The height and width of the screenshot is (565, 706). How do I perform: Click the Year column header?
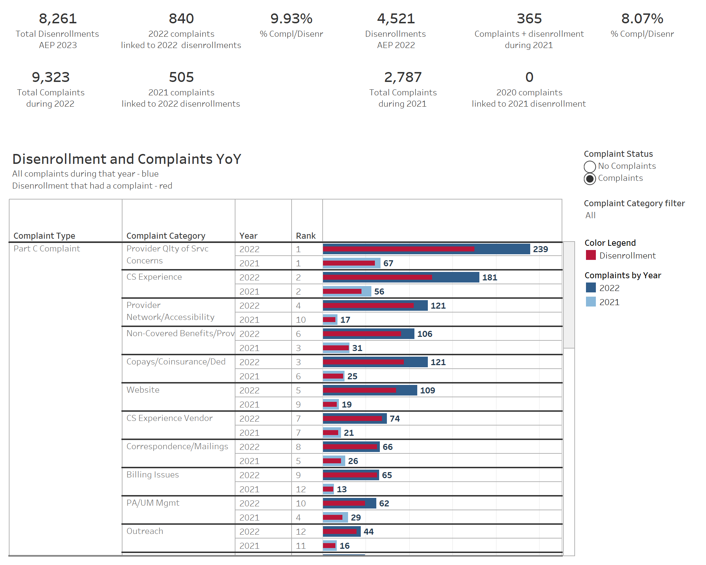tap(249, 236)
